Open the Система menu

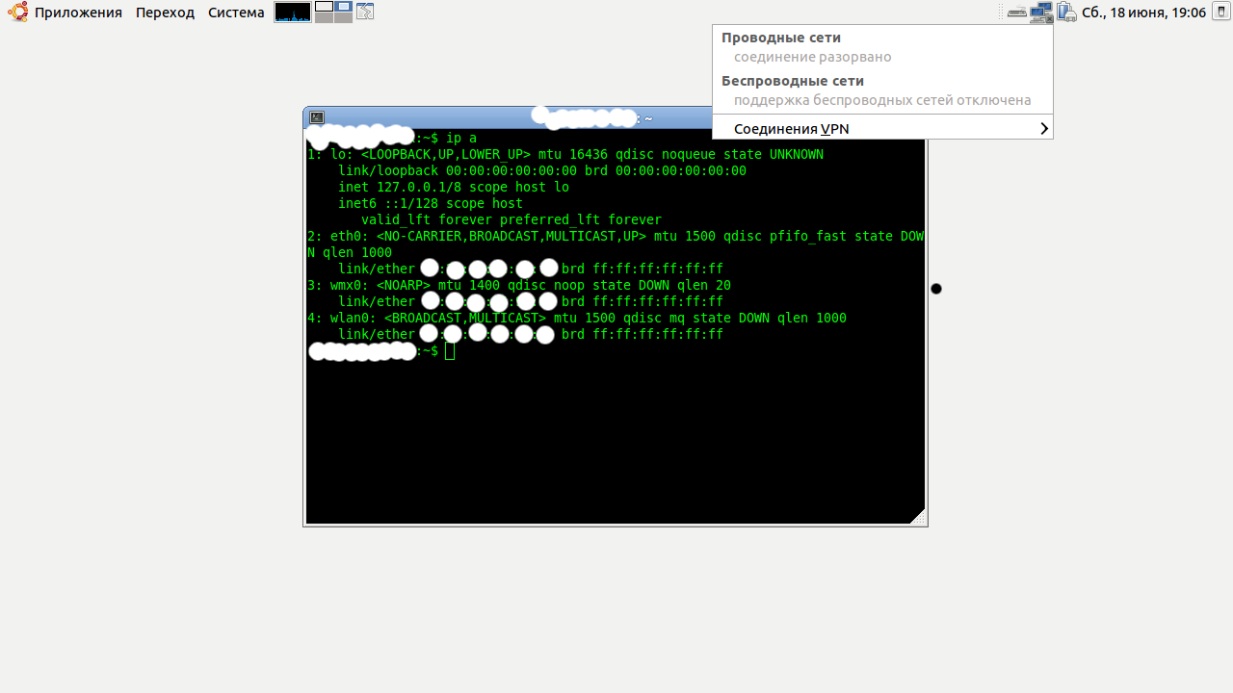236,13
